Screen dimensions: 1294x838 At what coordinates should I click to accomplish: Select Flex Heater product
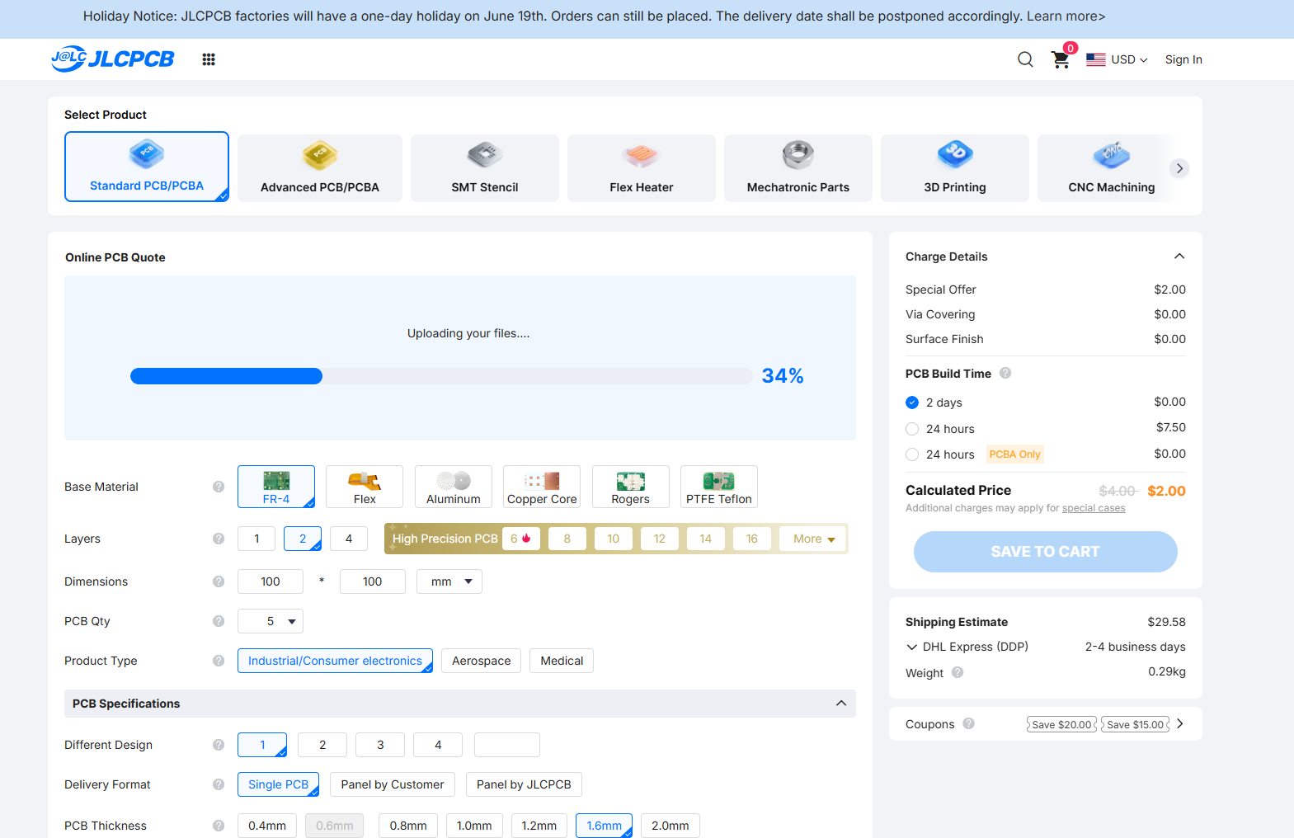[642, 168]
